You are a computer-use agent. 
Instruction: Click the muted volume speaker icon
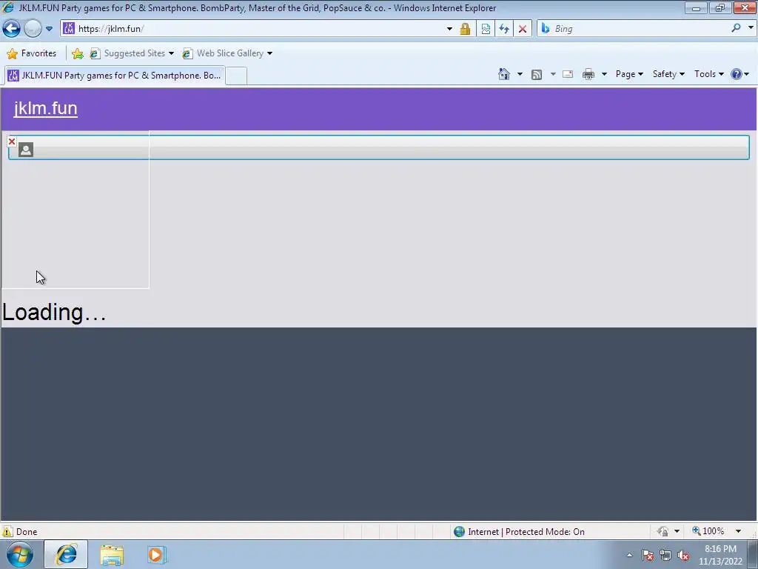point(683,555)
